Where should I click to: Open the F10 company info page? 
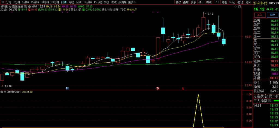(x=217, y=2)
